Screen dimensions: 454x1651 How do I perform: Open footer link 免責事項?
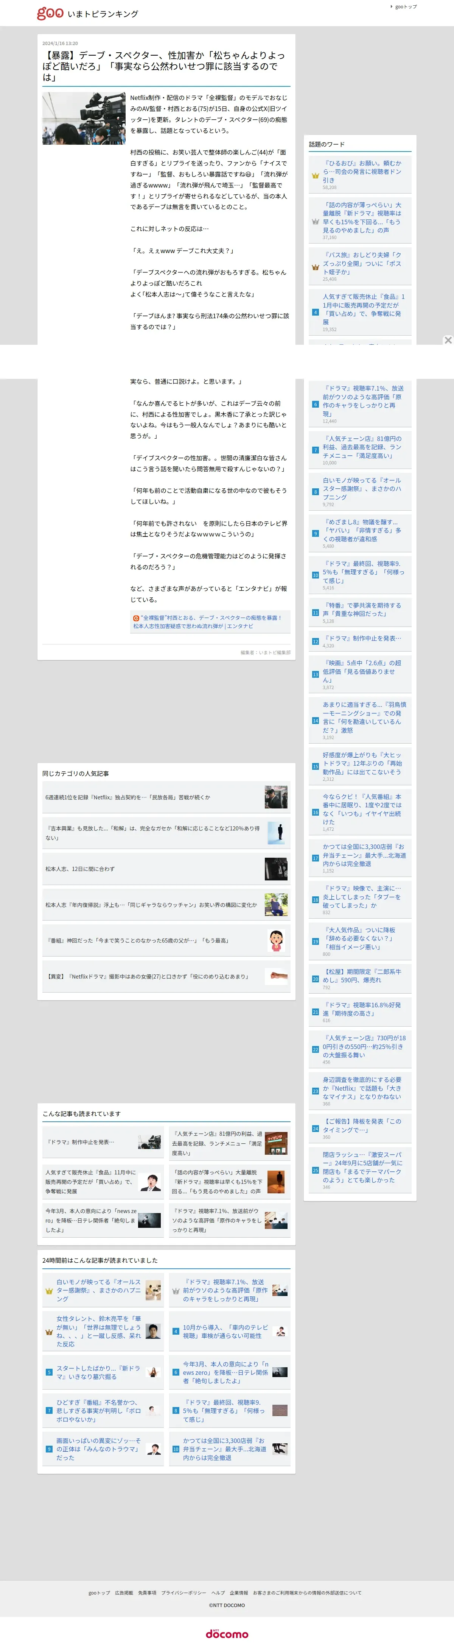click(147, 1593)
